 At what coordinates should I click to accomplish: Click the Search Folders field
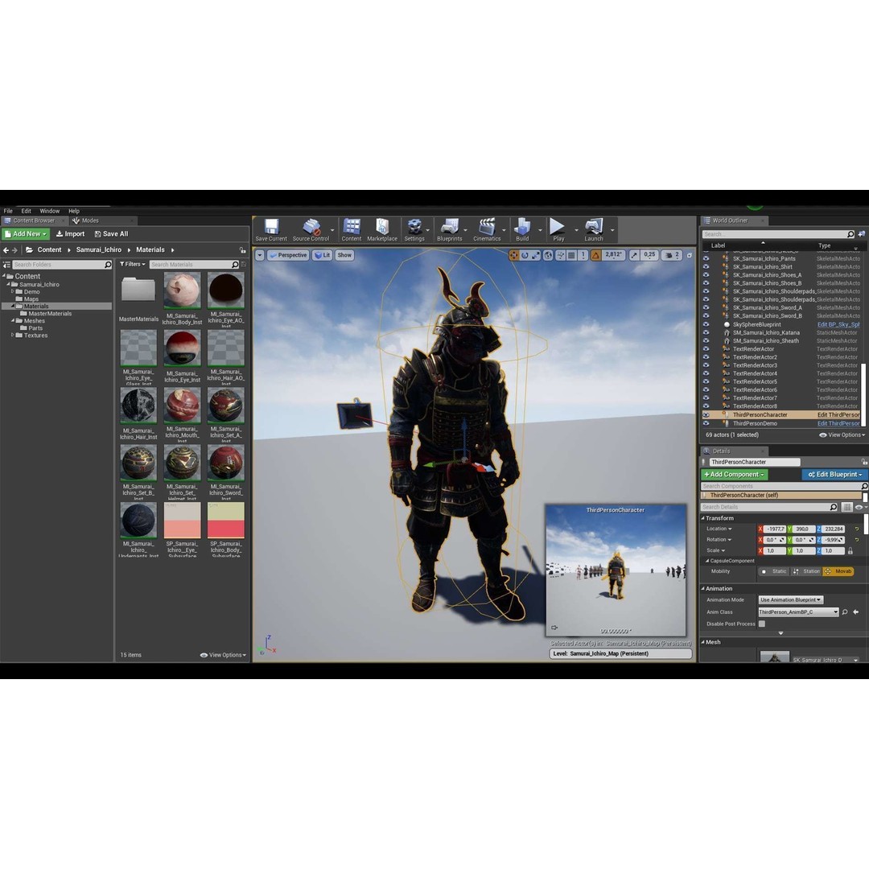(61, 265)
